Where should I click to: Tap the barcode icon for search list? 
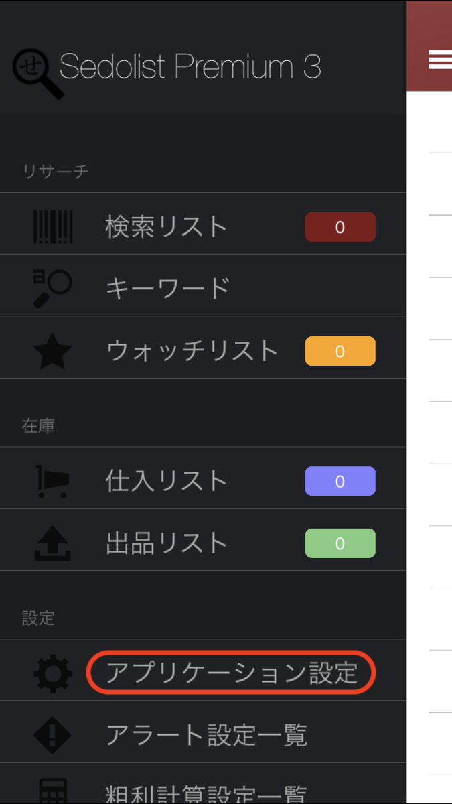tap(53, 226)
